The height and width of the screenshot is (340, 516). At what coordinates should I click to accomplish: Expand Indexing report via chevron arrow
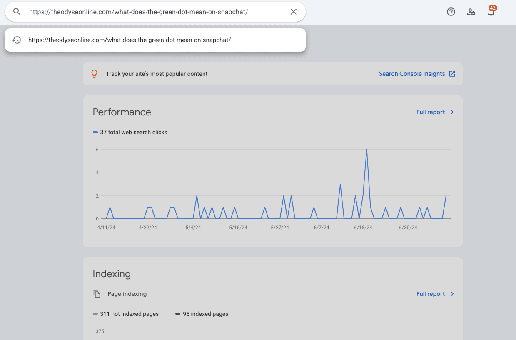[x=452, y=294]
